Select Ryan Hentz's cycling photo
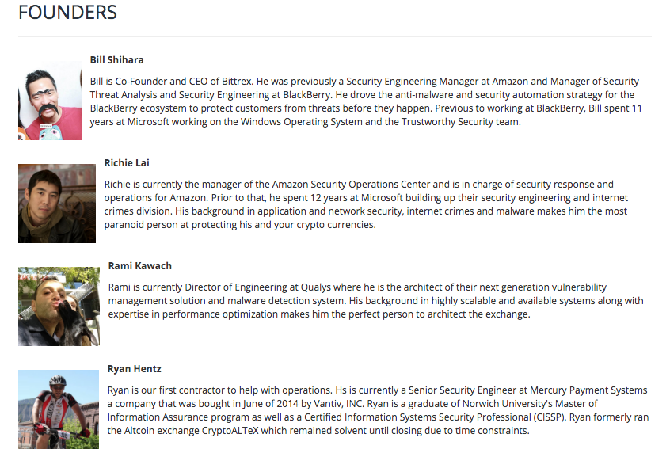 coord(59,409)
